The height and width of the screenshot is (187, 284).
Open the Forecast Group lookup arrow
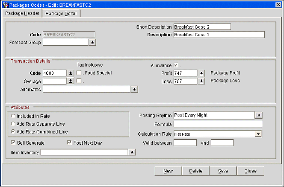pyautogui.click(x=92, y=42)
